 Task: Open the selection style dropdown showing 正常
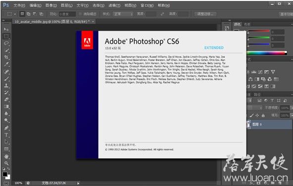(123, 14)
